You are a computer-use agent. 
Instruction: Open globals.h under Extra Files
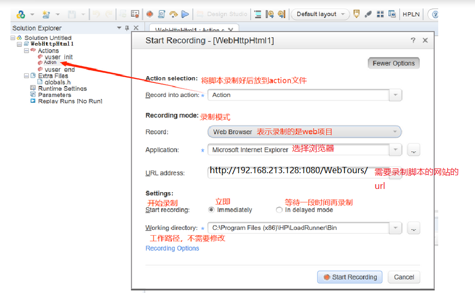tap(58, 82)
